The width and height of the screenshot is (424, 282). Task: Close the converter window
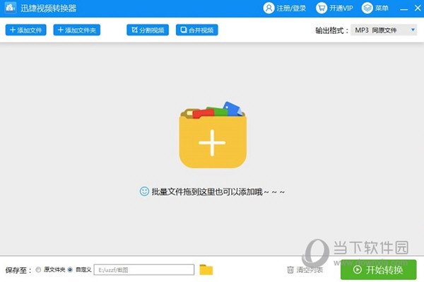418,8
